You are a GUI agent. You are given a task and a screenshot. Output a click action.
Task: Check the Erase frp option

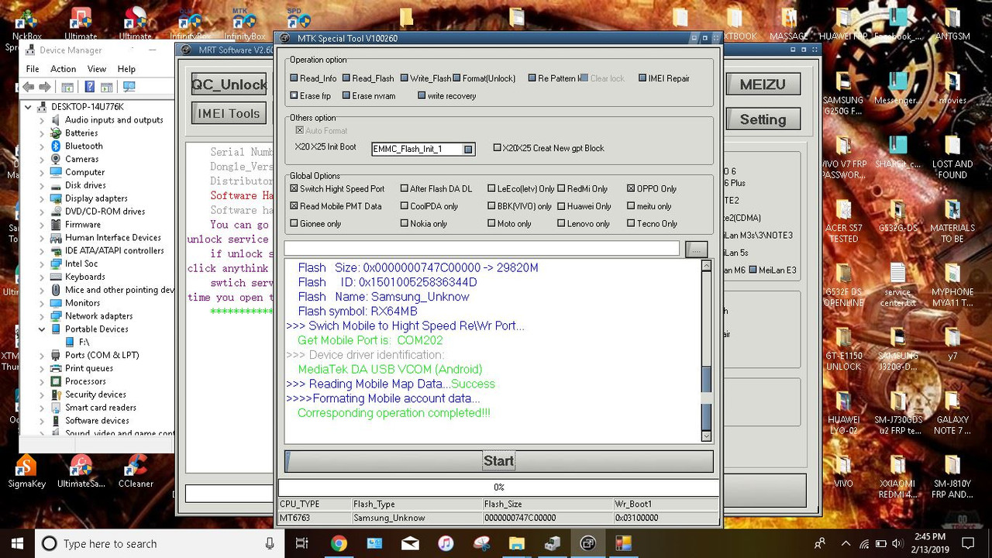310,96
